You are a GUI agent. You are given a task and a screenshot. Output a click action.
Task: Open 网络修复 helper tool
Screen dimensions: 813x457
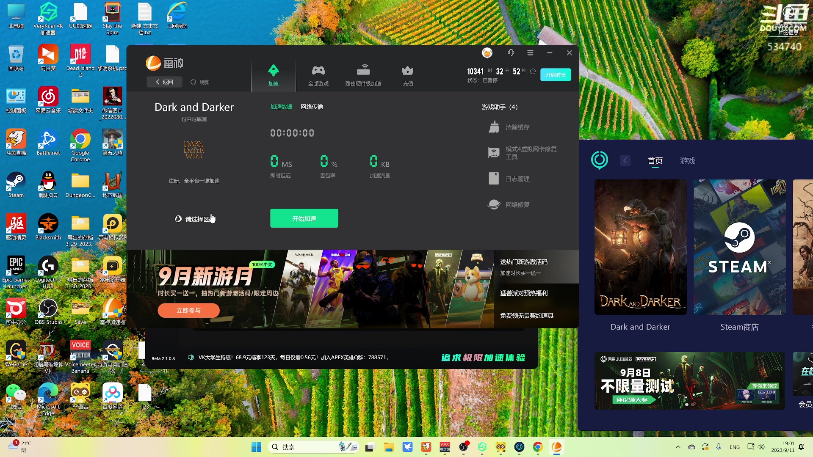[509, 204]
